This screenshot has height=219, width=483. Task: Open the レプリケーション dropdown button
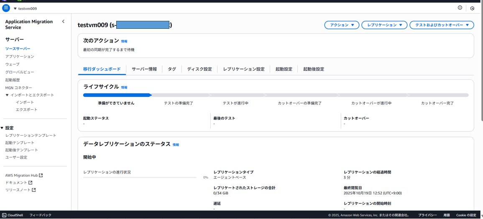point(384,25)
